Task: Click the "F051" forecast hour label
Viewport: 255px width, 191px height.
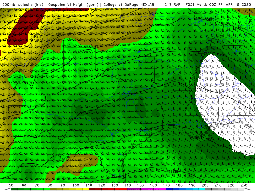Action: [190, 5]
